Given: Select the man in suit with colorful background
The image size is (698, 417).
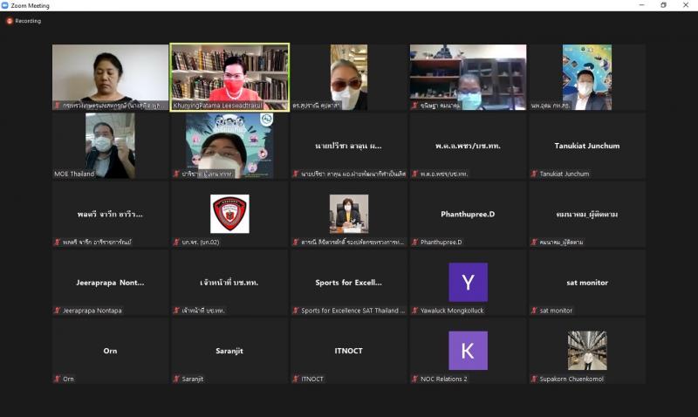Looking at the screenshot, I should (x=587, y=77).
